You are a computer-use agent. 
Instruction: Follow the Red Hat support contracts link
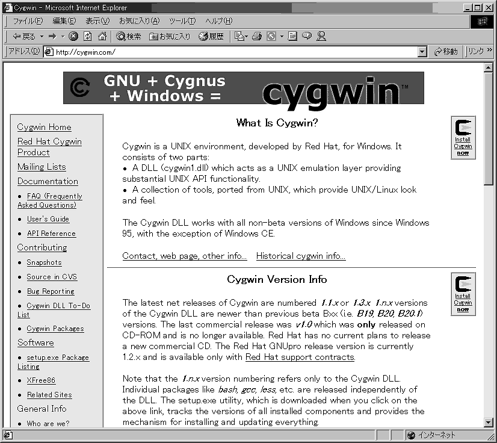(300, 357)
